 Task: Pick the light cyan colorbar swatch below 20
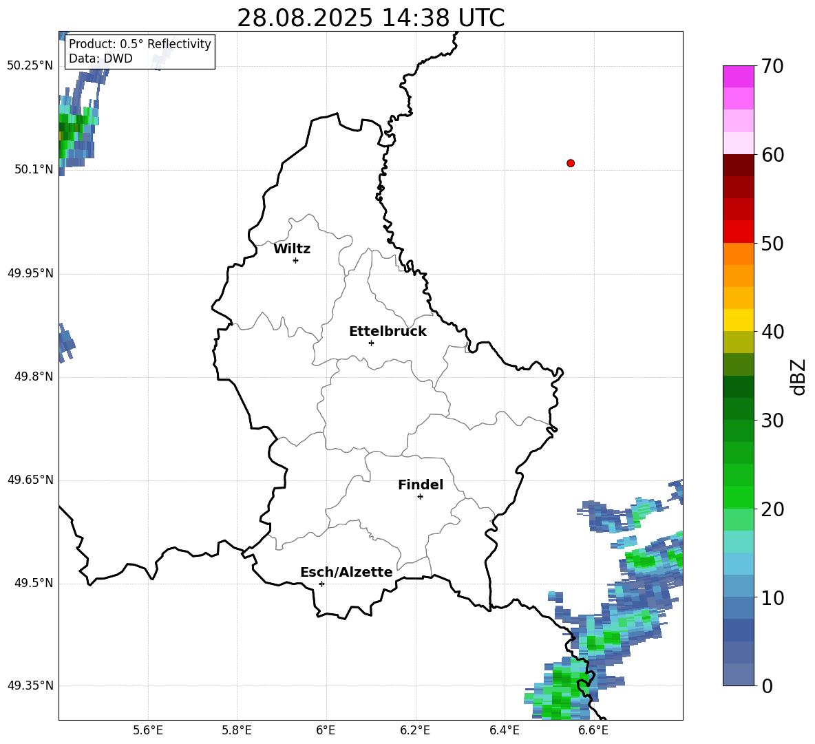(738, 542)
